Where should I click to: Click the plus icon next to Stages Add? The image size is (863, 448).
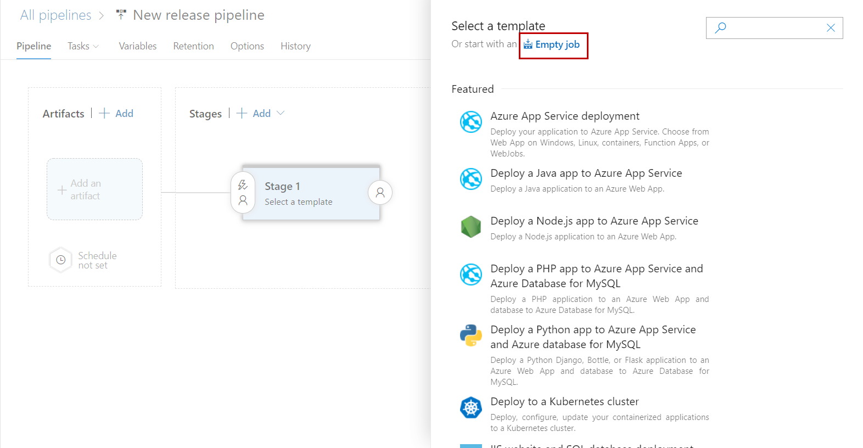tap(242, 113)
